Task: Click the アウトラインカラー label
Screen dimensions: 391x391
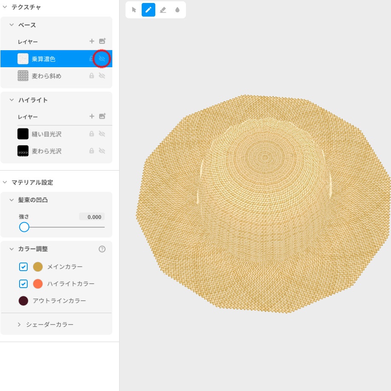Action: (59, 301)
